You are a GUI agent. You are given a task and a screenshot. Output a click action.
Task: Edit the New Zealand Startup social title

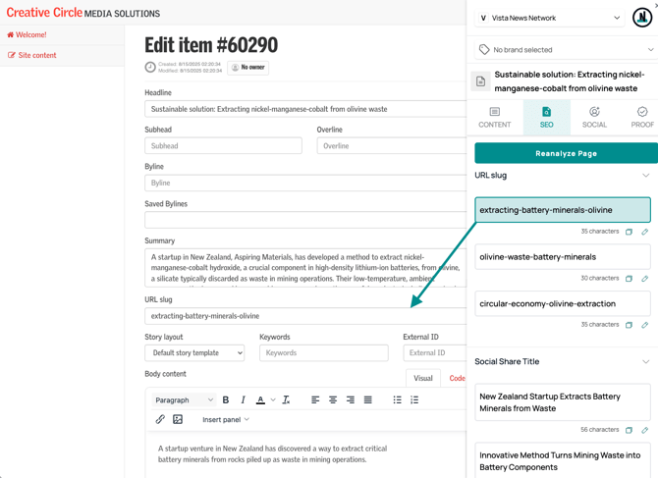tap(645, 430)
